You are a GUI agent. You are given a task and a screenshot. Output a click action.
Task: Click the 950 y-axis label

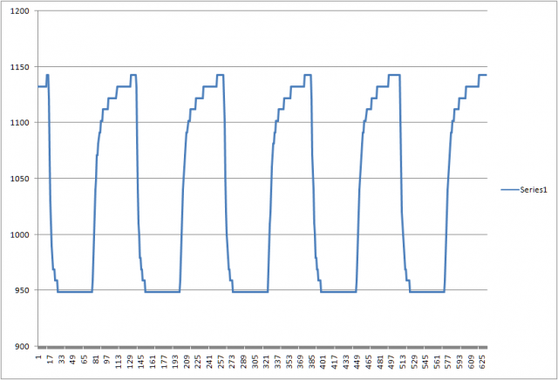[x=21, y=290]
